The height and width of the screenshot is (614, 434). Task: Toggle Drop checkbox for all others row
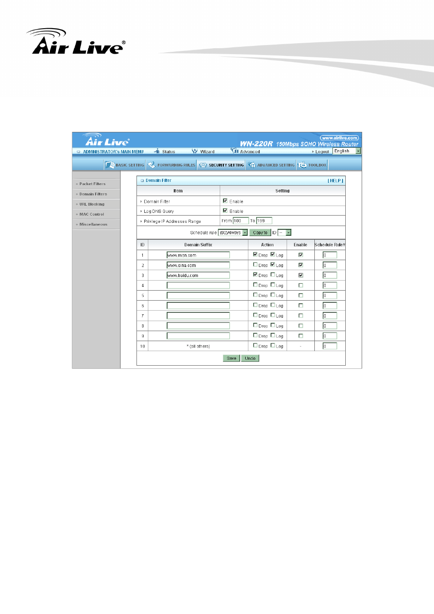coord(255,345)
